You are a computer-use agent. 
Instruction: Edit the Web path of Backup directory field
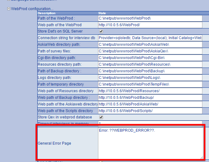pyautogui.click(x=150, y=98)
